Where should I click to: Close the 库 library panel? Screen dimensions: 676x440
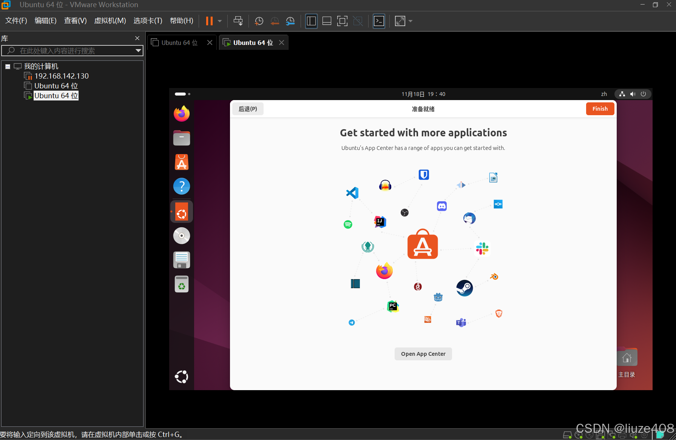[137, 38]
